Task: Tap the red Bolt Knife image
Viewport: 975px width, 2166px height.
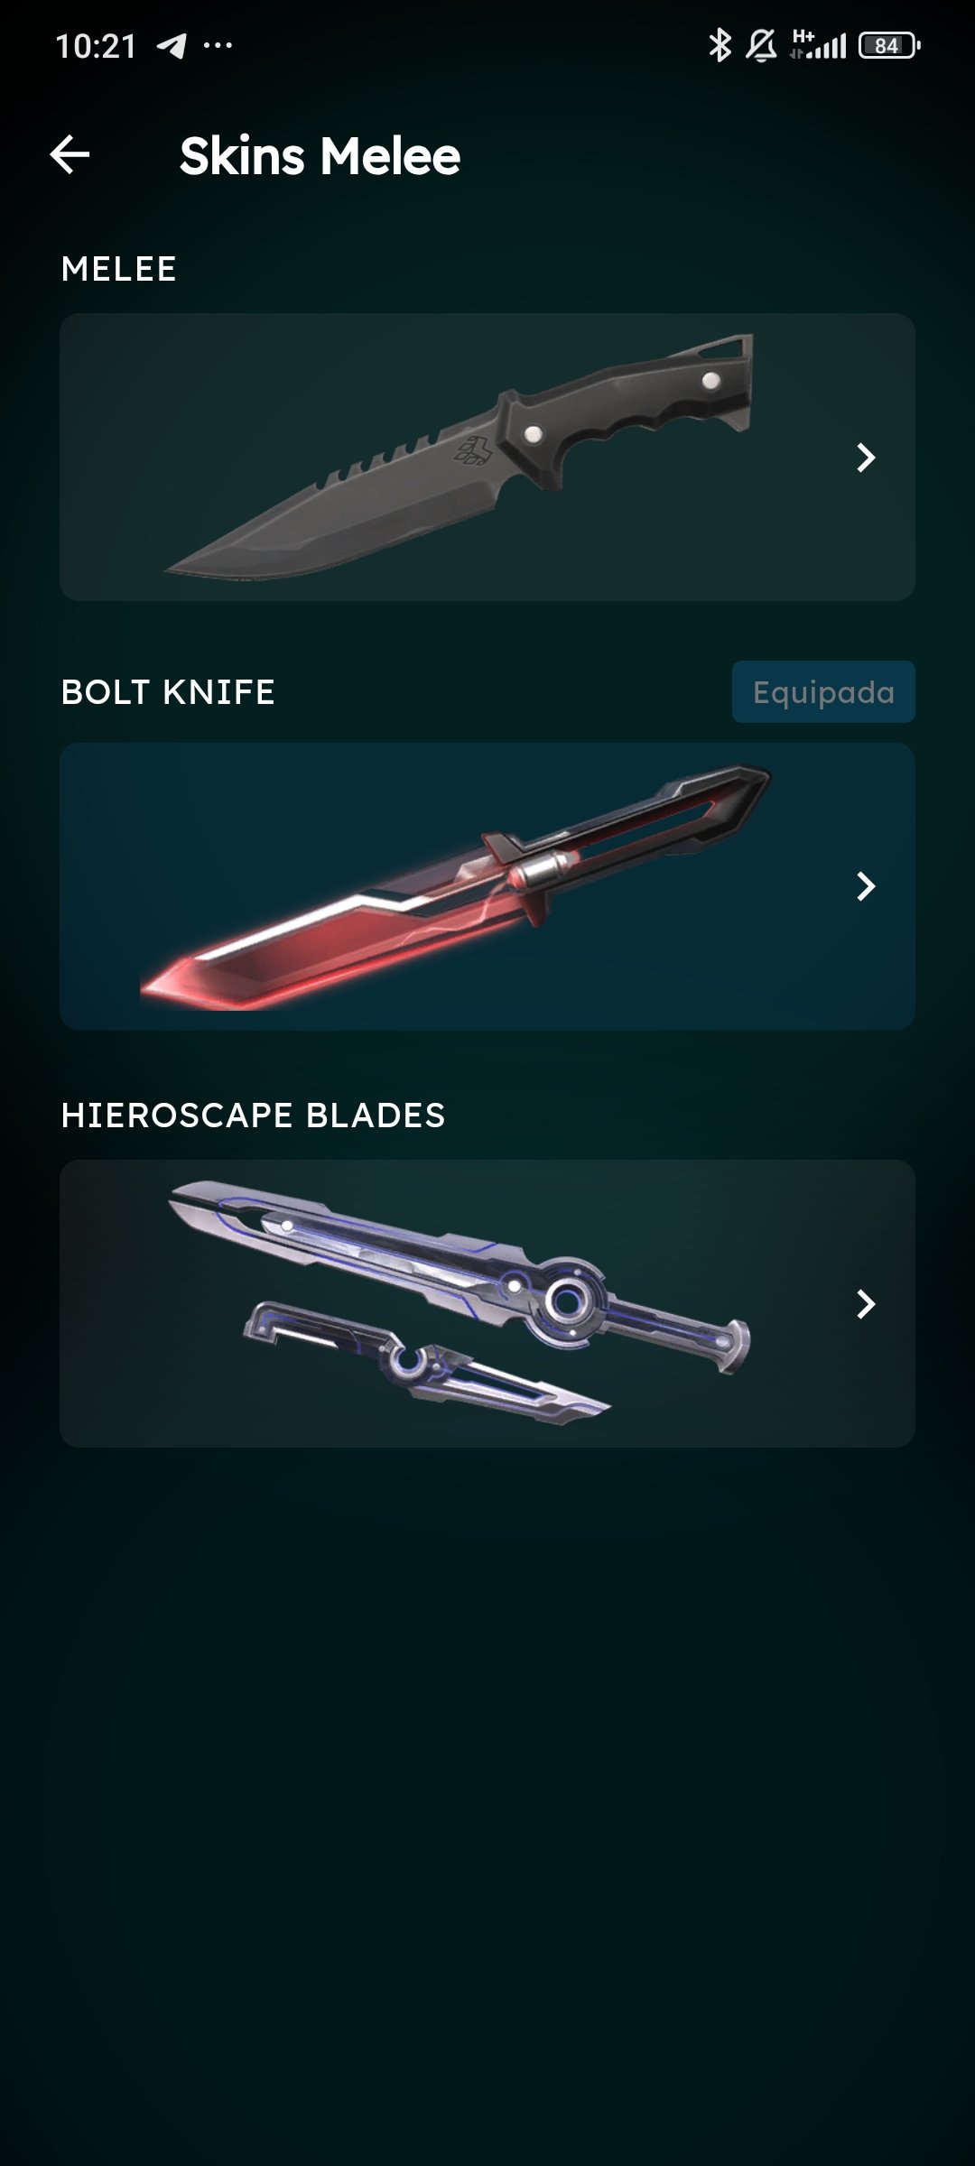Action: coord(456,887)
